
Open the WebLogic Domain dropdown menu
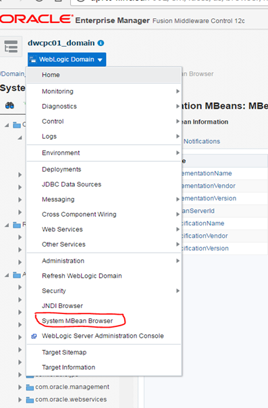(x=67, y=59)
